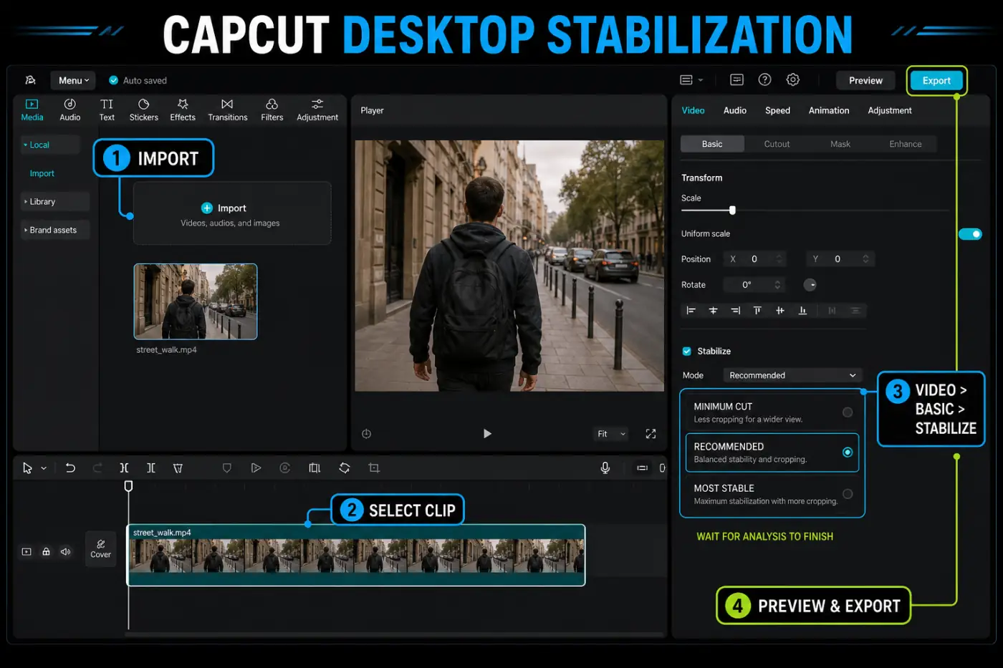Expand the Local media section
Image resolution: width=1003 pixels, height=668 pixels.
pyautogui.click(x=49, y=145)
